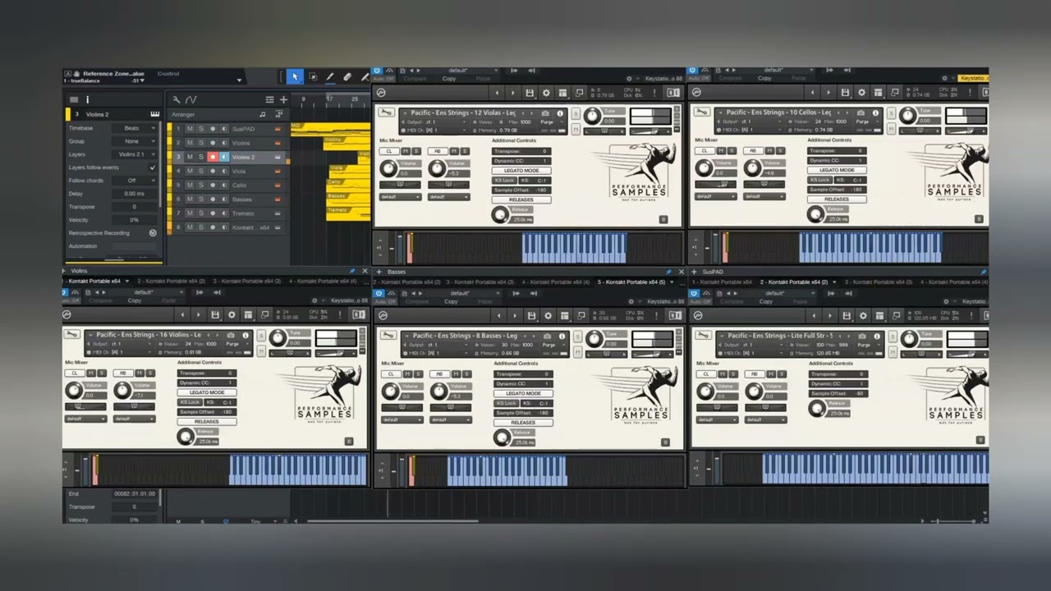Click the wrench on 8 Basses instrument
1051x591 pixels.
[x=387, y=336]
